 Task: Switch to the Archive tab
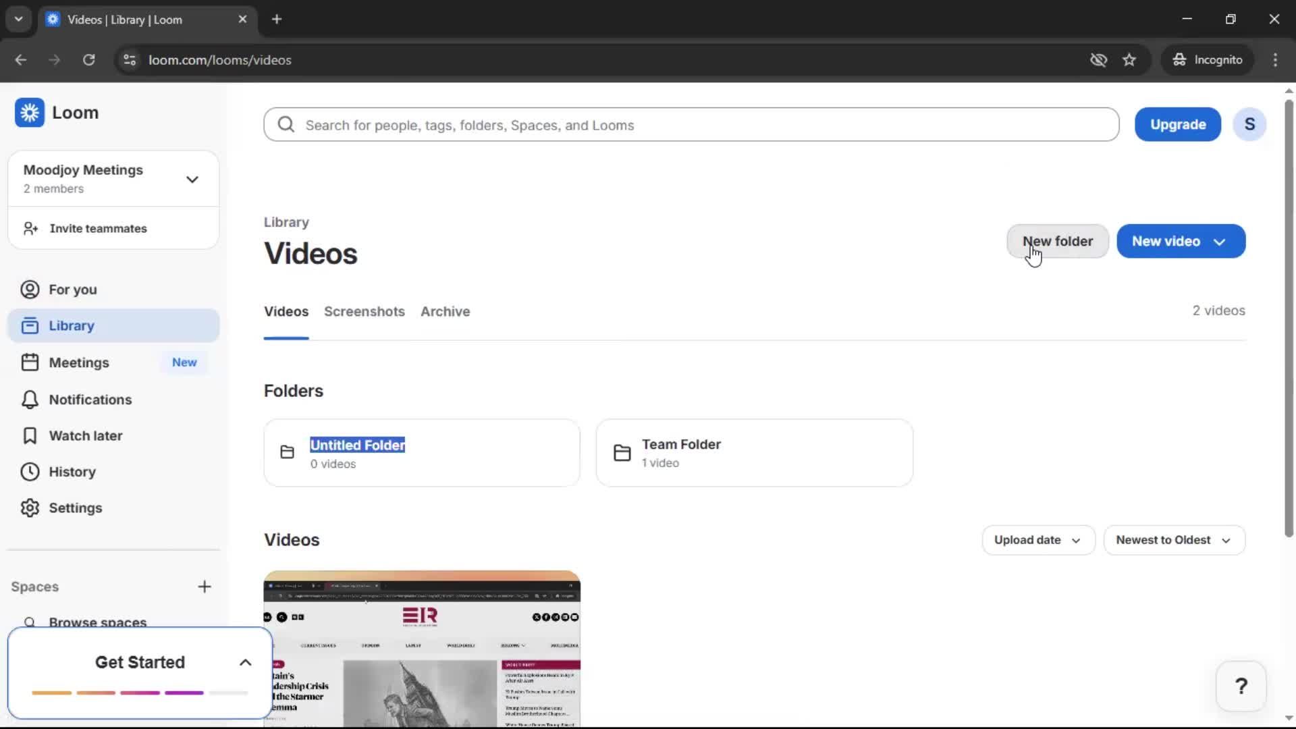[445, 311]
